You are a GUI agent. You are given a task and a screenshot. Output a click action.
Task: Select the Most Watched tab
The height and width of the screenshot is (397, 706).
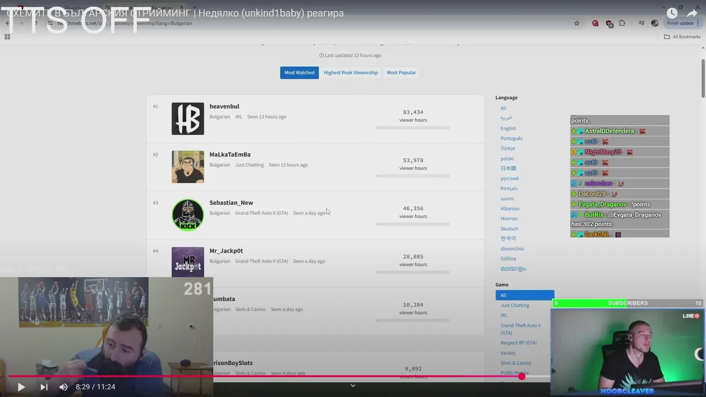coord(299,73)
